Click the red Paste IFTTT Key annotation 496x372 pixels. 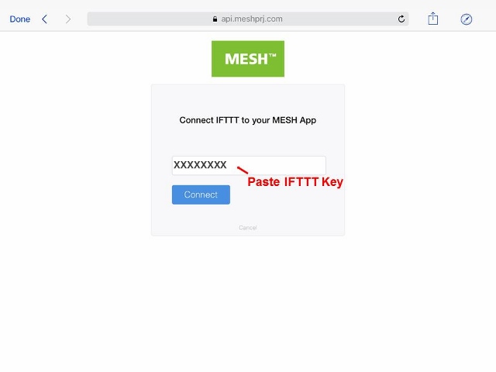(x=295, y=182)
